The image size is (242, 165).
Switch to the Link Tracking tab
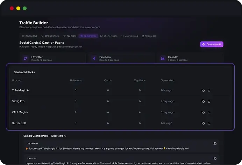129,36
